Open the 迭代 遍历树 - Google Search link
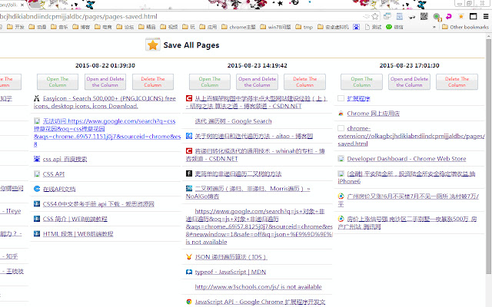The height and width of the screenshot is (307, 492). [x=233, y=121]
